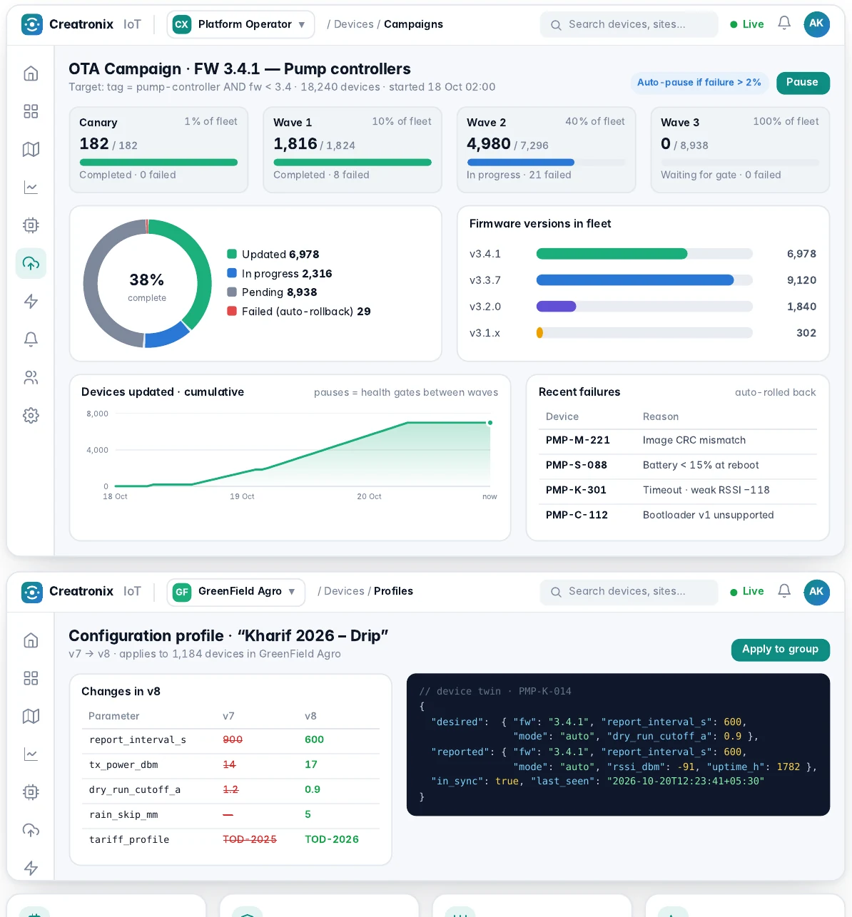This screenshot has width=852, height=917.
Task: Expand the Platform Operator tenant dropdown
Action: 241,24
